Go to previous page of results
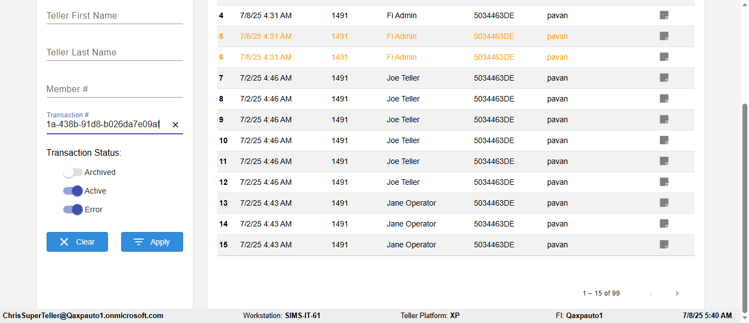 [651, 293]
